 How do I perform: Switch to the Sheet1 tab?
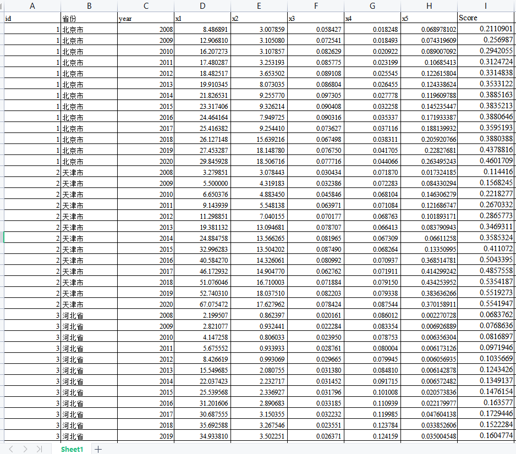(72, 449)
